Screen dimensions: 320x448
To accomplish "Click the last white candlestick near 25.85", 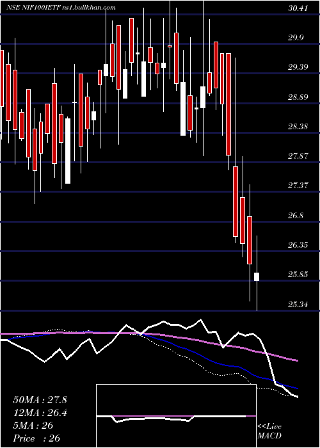I will tap(257, 276).
